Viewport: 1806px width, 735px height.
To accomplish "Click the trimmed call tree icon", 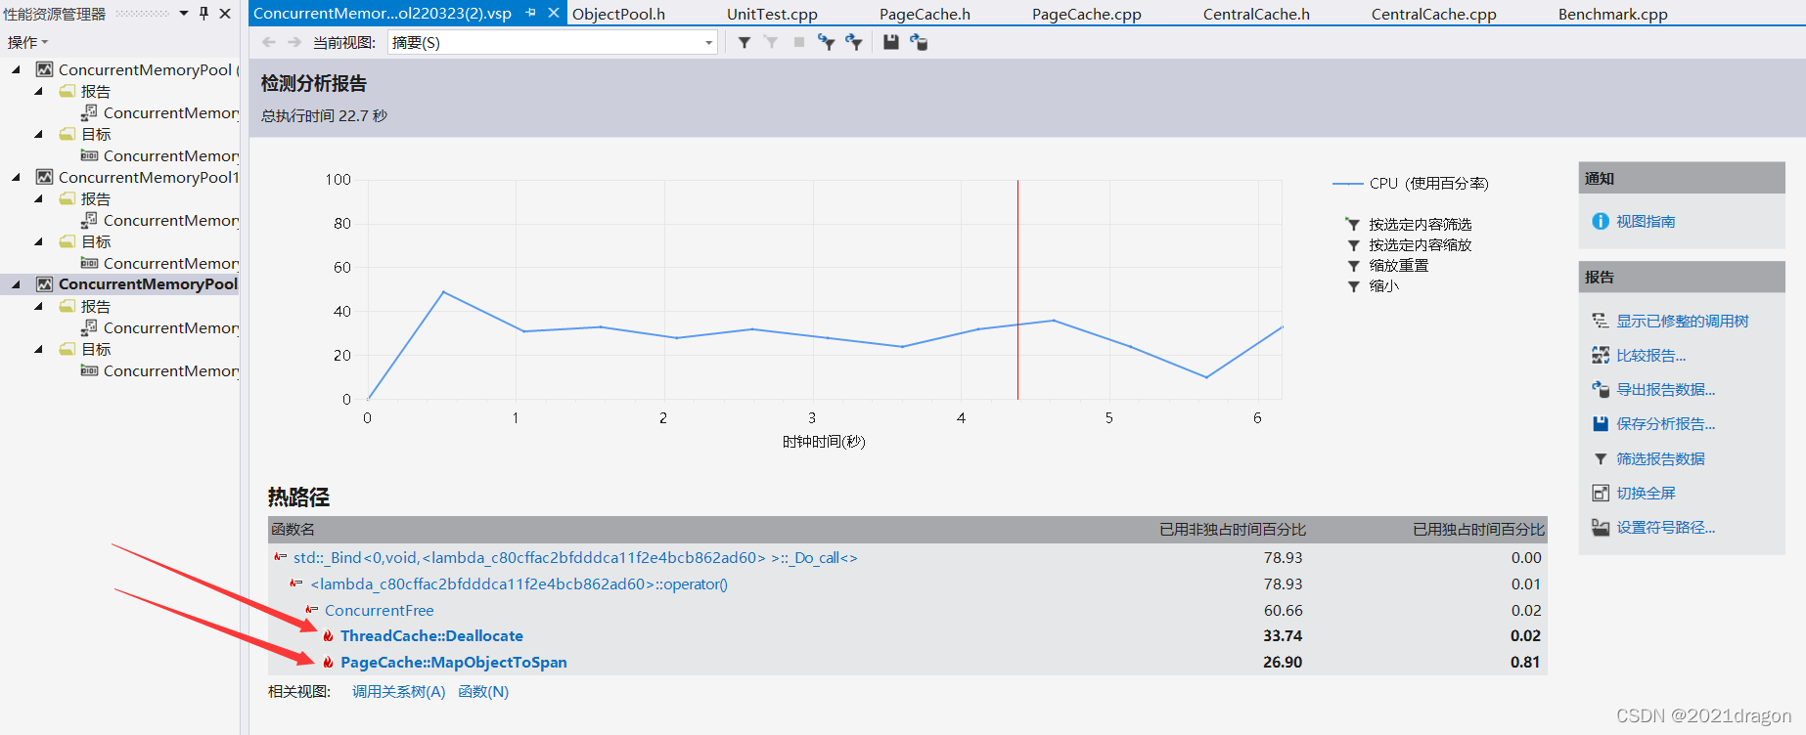I will coord(1601,321).
